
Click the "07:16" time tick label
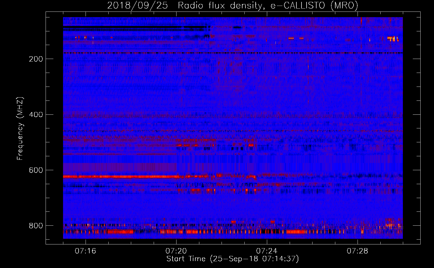pyautogui.click(x=85, y=251)
